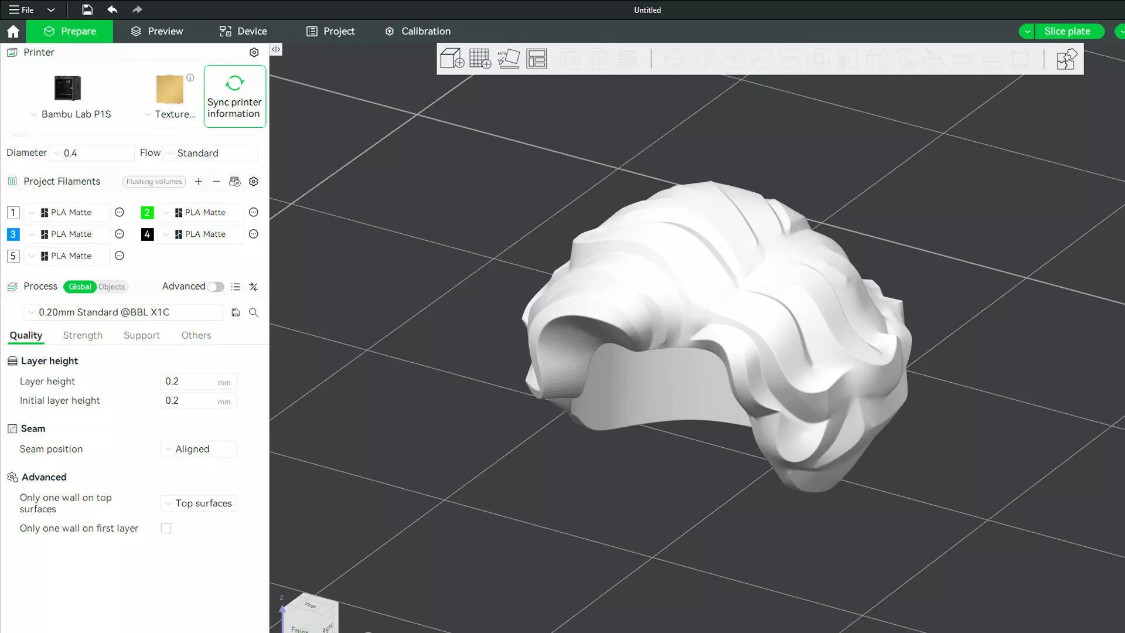Open the Seam position dropdown
Image resolution: width=1125 pixels, height=633 pixels.
point(199,449)
